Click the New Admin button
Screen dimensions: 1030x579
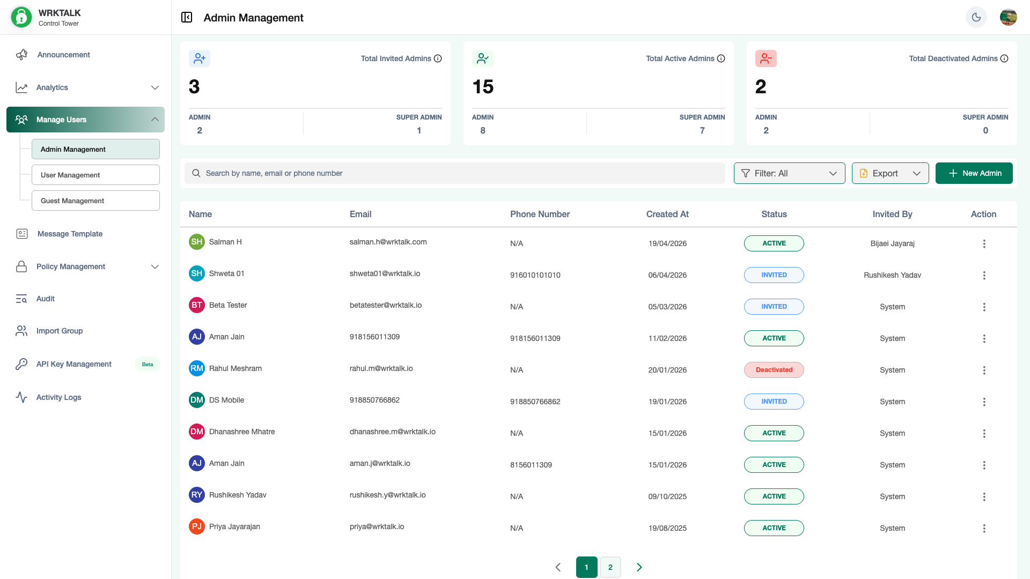(x=974, y=173)
